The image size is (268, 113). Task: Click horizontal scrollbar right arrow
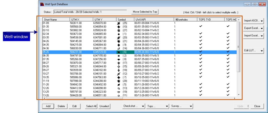coord(235,98)
